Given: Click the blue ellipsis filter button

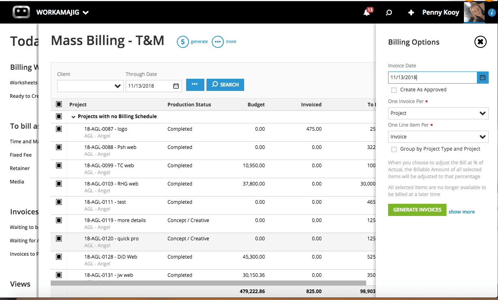Looking at the screenshot, I should click(x=195, y=84).
